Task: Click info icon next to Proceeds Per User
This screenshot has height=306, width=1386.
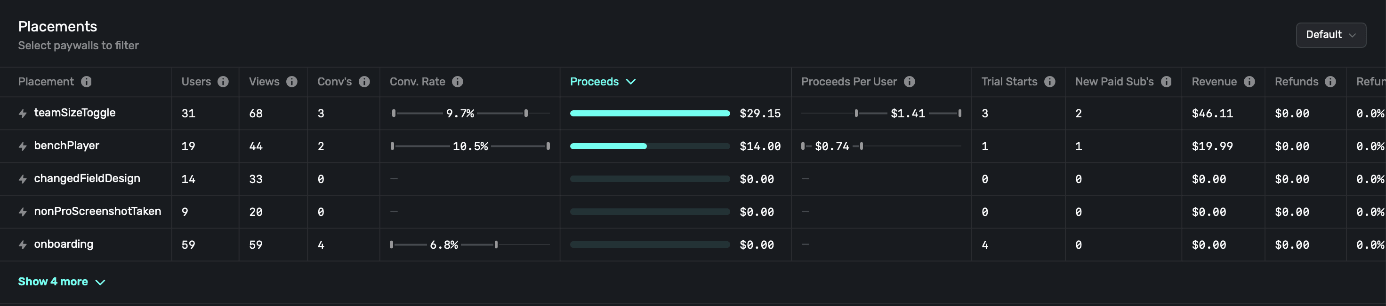Action: (909, 82)
